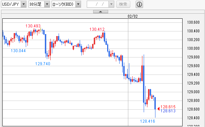Click the 129.400 price axis label
205x127 pixels.
(193, 75)
